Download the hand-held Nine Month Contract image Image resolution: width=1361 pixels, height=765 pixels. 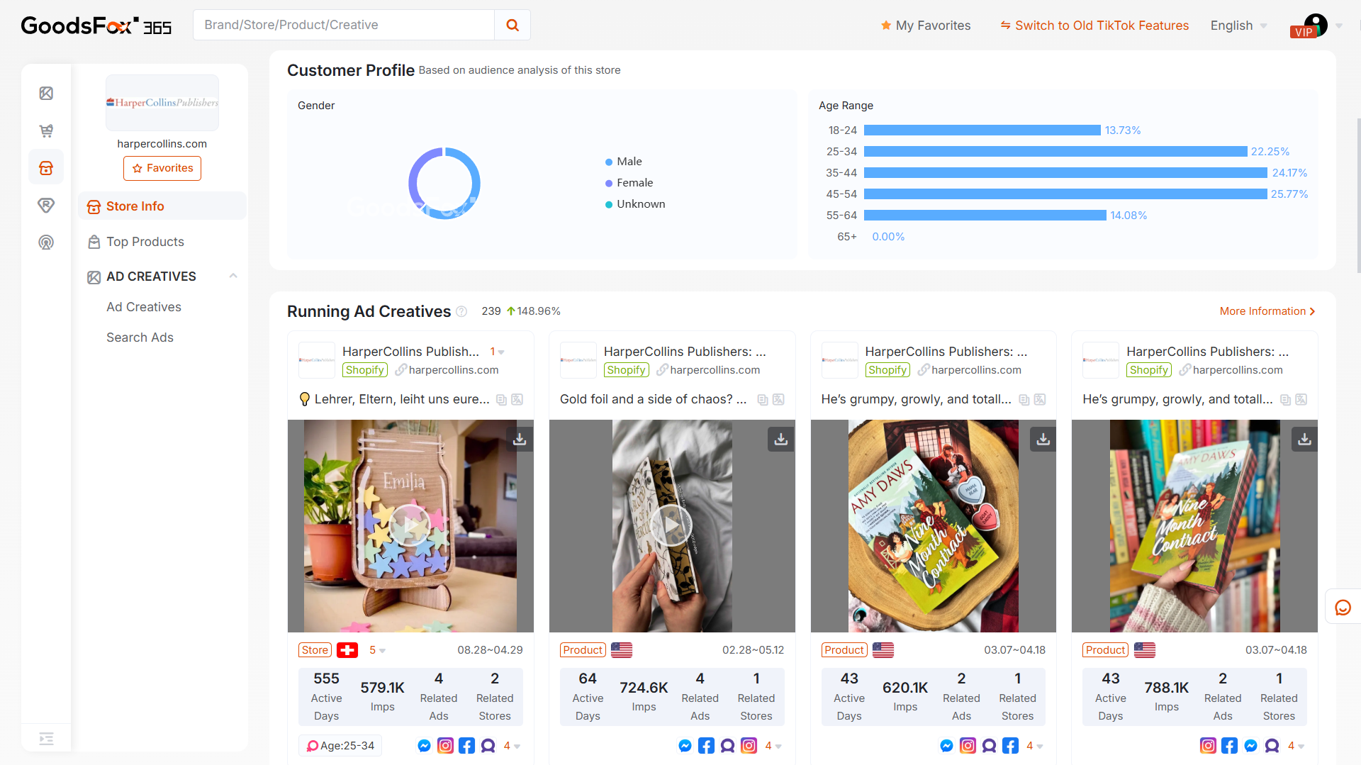pos(1304,440)
